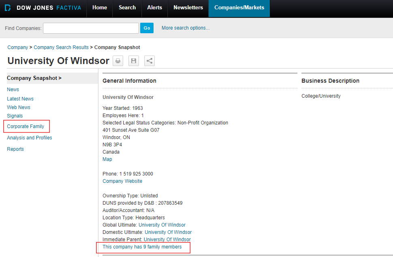
Task: Click the Global Ultimate University Of Windsor link
Action: [162, 225]
